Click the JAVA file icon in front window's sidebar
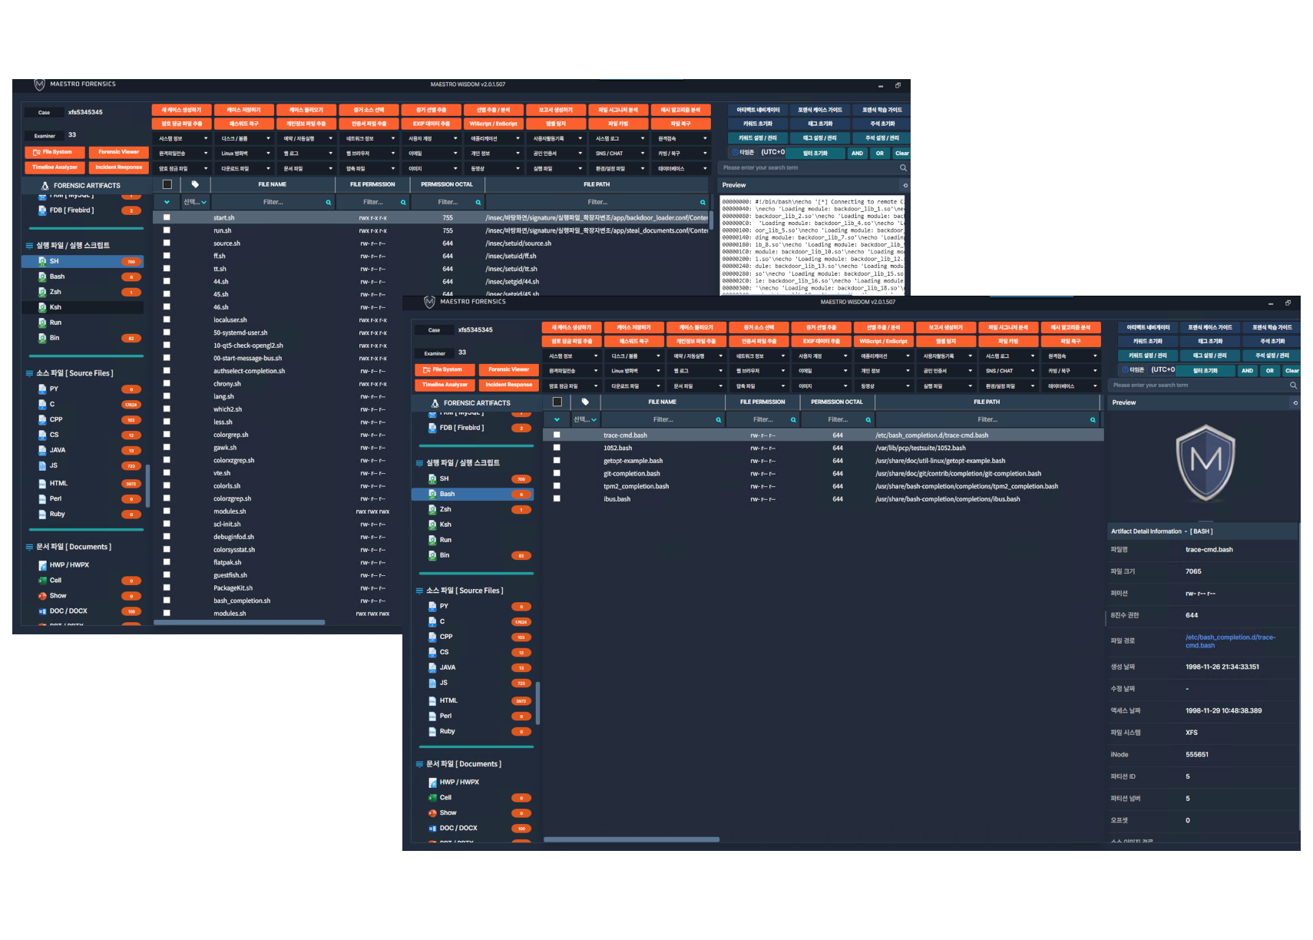The image size is (1313, 940). tap(432, 667)
